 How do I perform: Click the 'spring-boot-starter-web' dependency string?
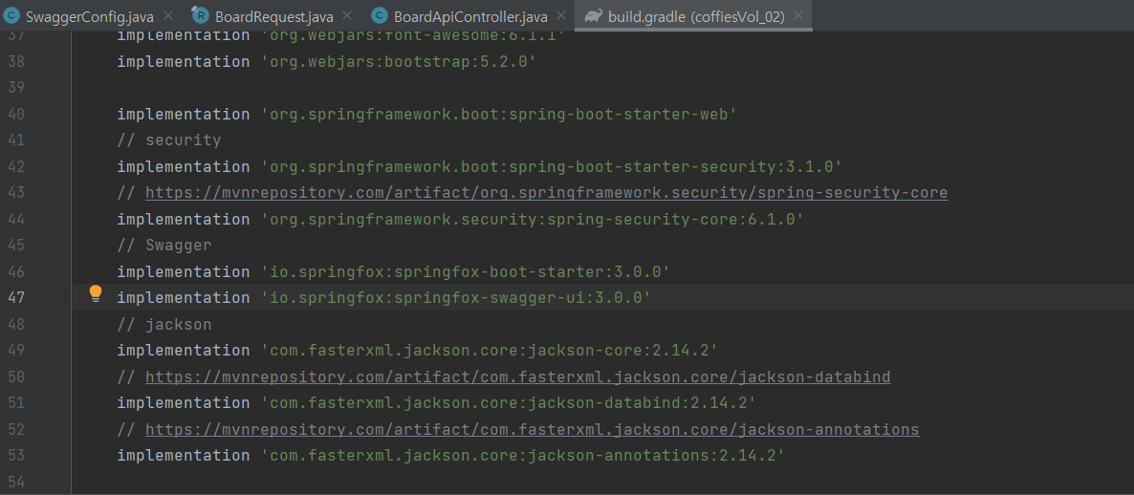tap(498, 114)
